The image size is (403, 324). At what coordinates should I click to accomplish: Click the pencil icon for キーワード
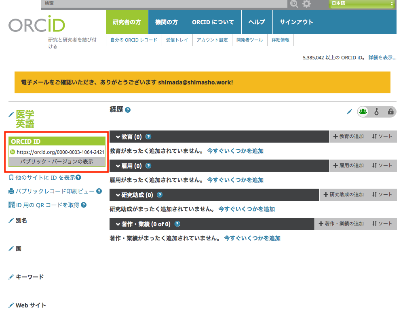(x=11, y=277)
